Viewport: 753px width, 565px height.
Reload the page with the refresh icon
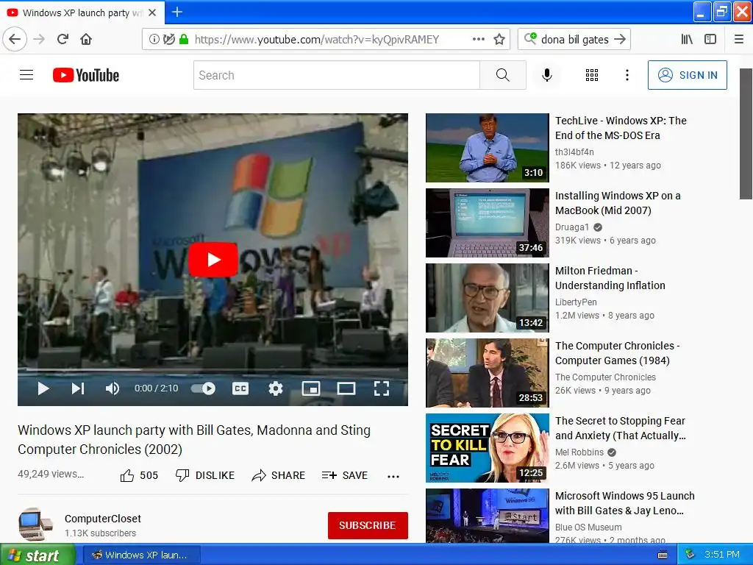[63, 39]
